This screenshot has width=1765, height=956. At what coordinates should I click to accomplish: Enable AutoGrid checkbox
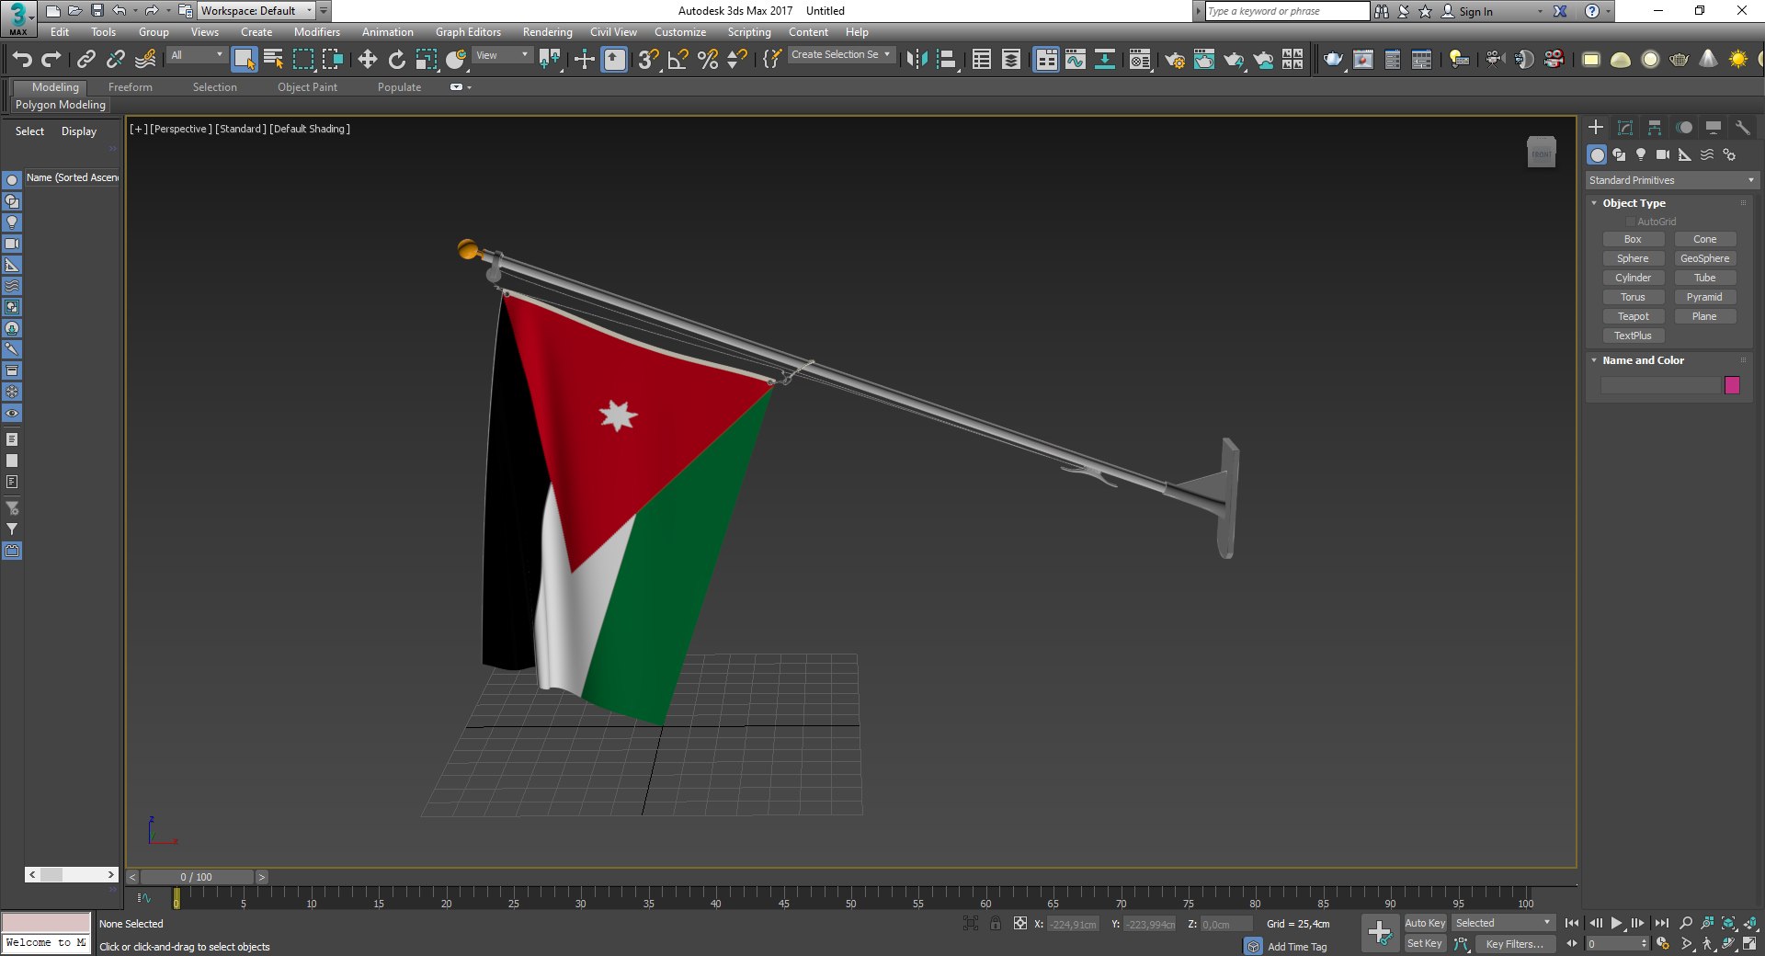1631,222
